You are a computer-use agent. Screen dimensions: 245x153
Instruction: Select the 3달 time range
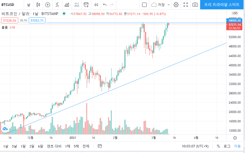click(32, 146)
